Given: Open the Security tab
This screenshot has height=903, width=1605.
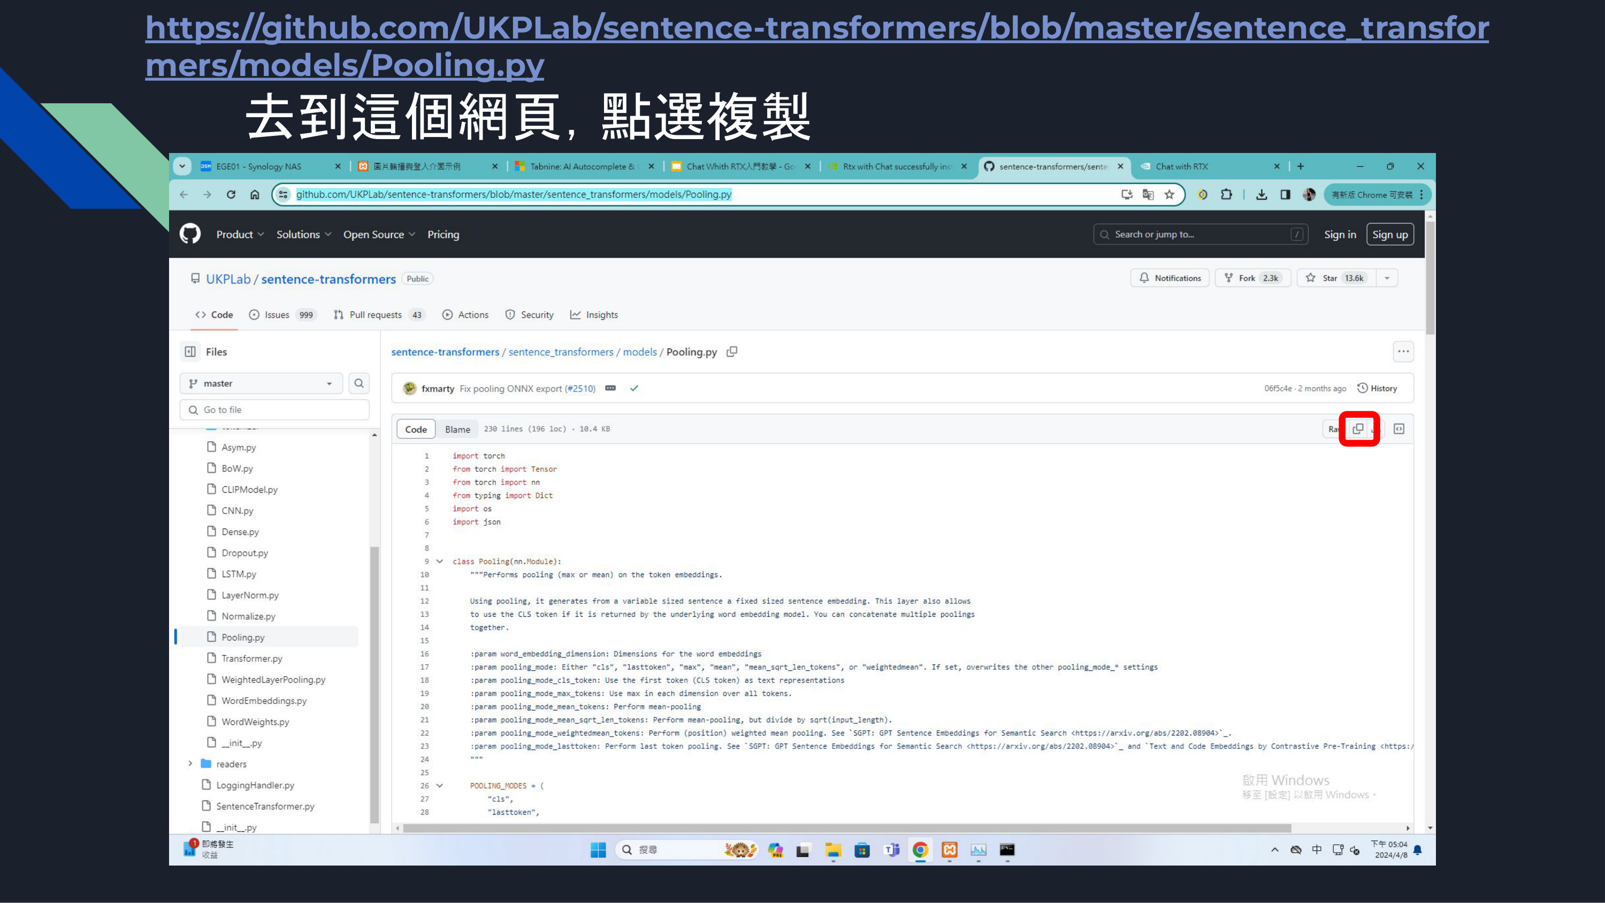Looking at the screenshot, I should click(529, 315).
